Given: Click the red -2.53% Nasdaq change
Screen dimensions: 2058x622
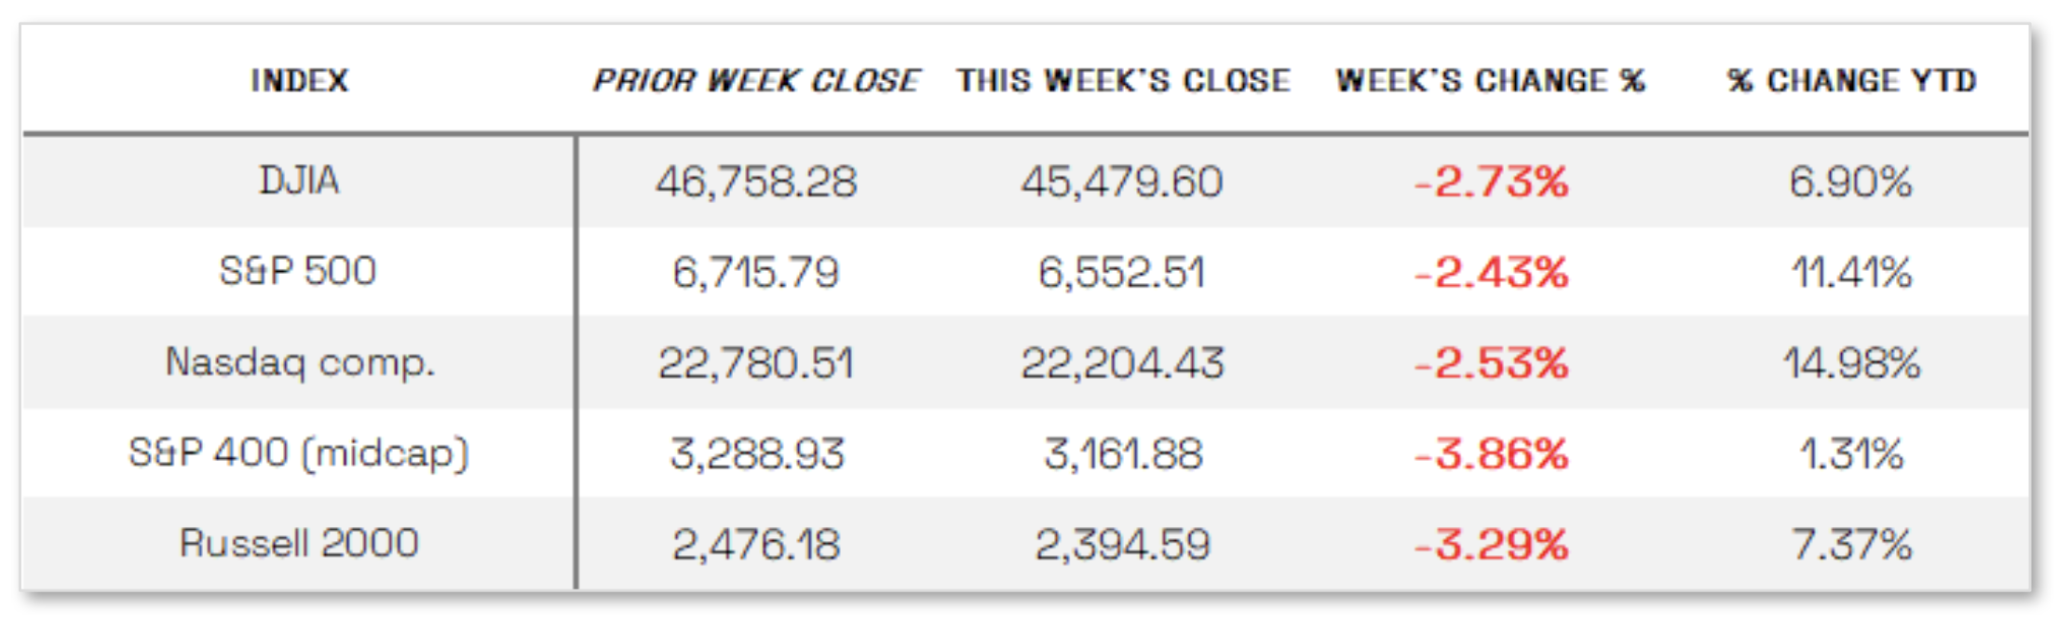Looking at the screenshot, I should tap(1491, 363).
